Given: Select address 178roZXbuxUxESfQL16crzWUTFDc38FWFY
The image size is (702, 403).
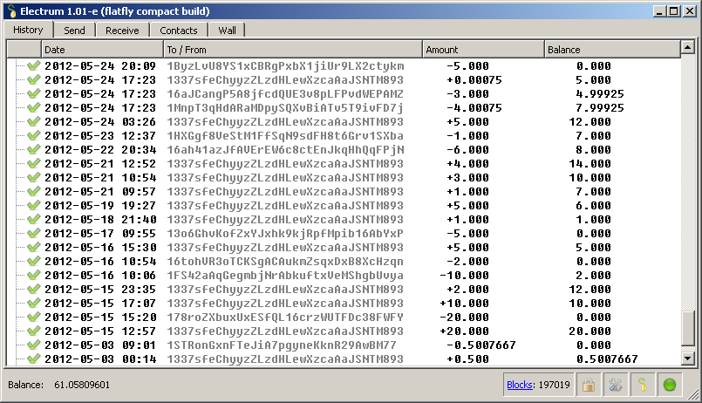Looking at the screenshot, I should tap(285, 317).
